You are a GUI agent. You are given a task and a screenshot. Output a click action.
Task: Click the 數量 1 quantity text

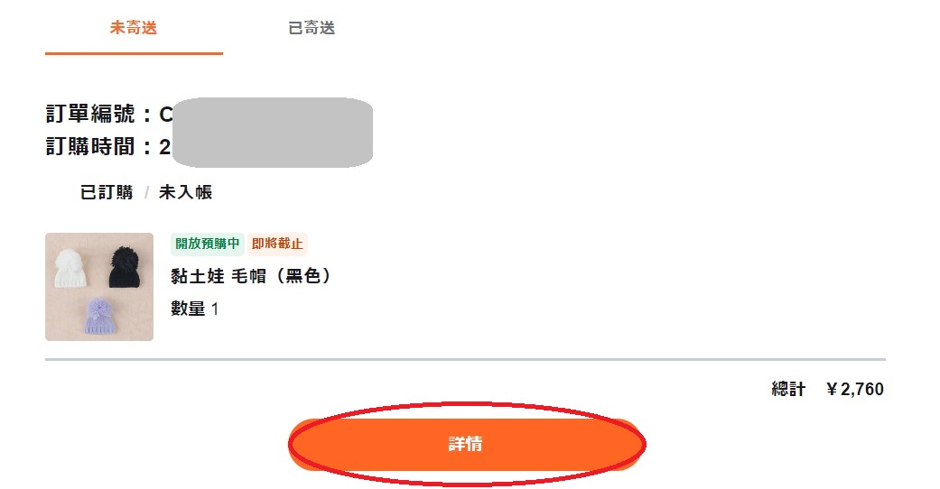click(195, 309)
